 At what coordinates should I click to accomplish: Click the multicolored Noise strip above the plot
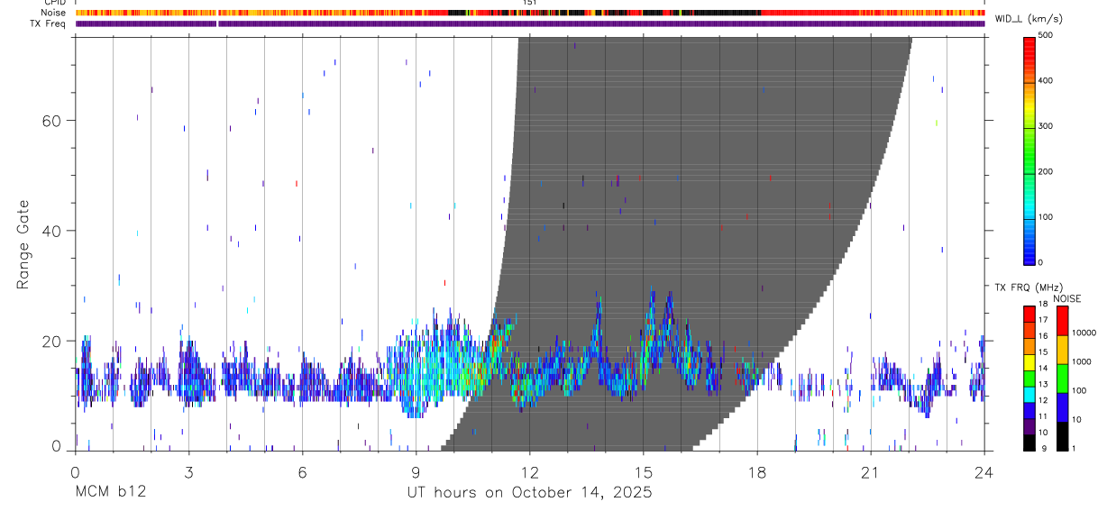tap(530, 13)
